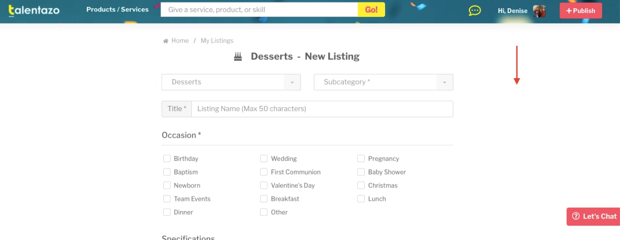This screenshot has height=240, width=620.
Task: Tick the Birthday occasion checkbox
Action: tap(167, 158)
